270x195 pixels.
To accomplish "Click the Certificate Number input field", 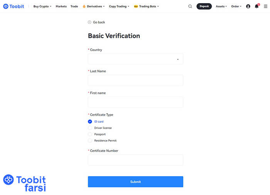I will [x=135, y=160].
